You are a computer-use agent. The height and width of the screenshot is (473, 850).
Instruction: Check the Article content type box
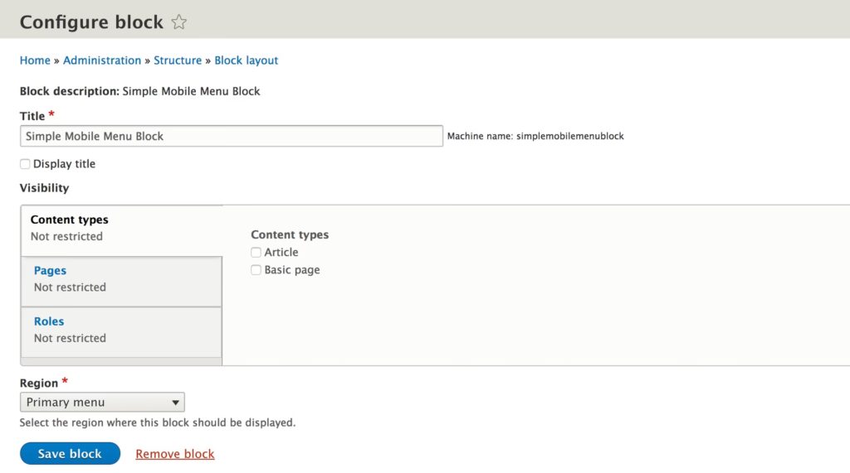click(256, 253)
